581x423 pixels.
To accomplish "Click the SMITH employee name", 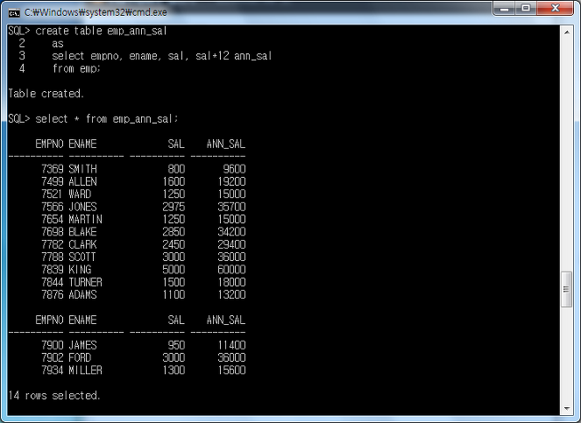I will tap(82, 169).
